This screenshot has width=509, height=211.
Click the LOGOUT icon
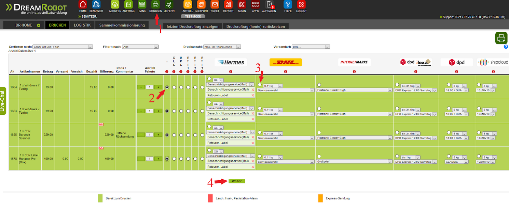301,4
